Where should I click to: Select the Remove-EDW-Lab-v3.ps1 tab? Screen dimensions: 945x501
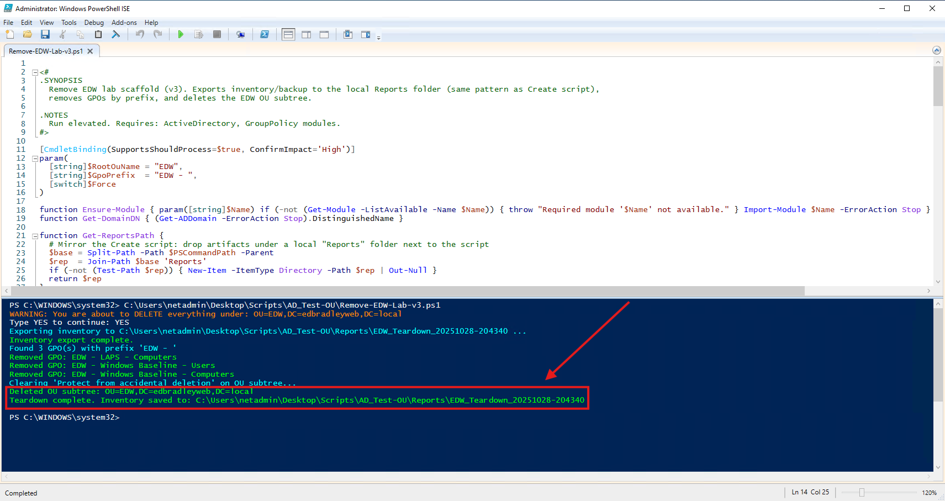point(47,50)
